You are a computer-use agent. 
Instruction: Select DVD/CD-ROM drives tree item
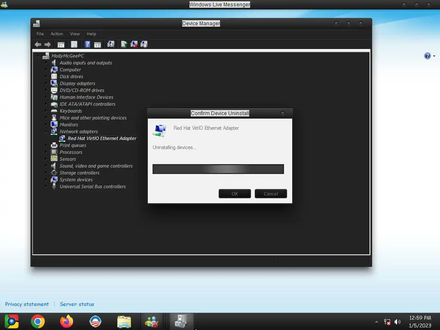pyautogui.click(x=82, y=90)
